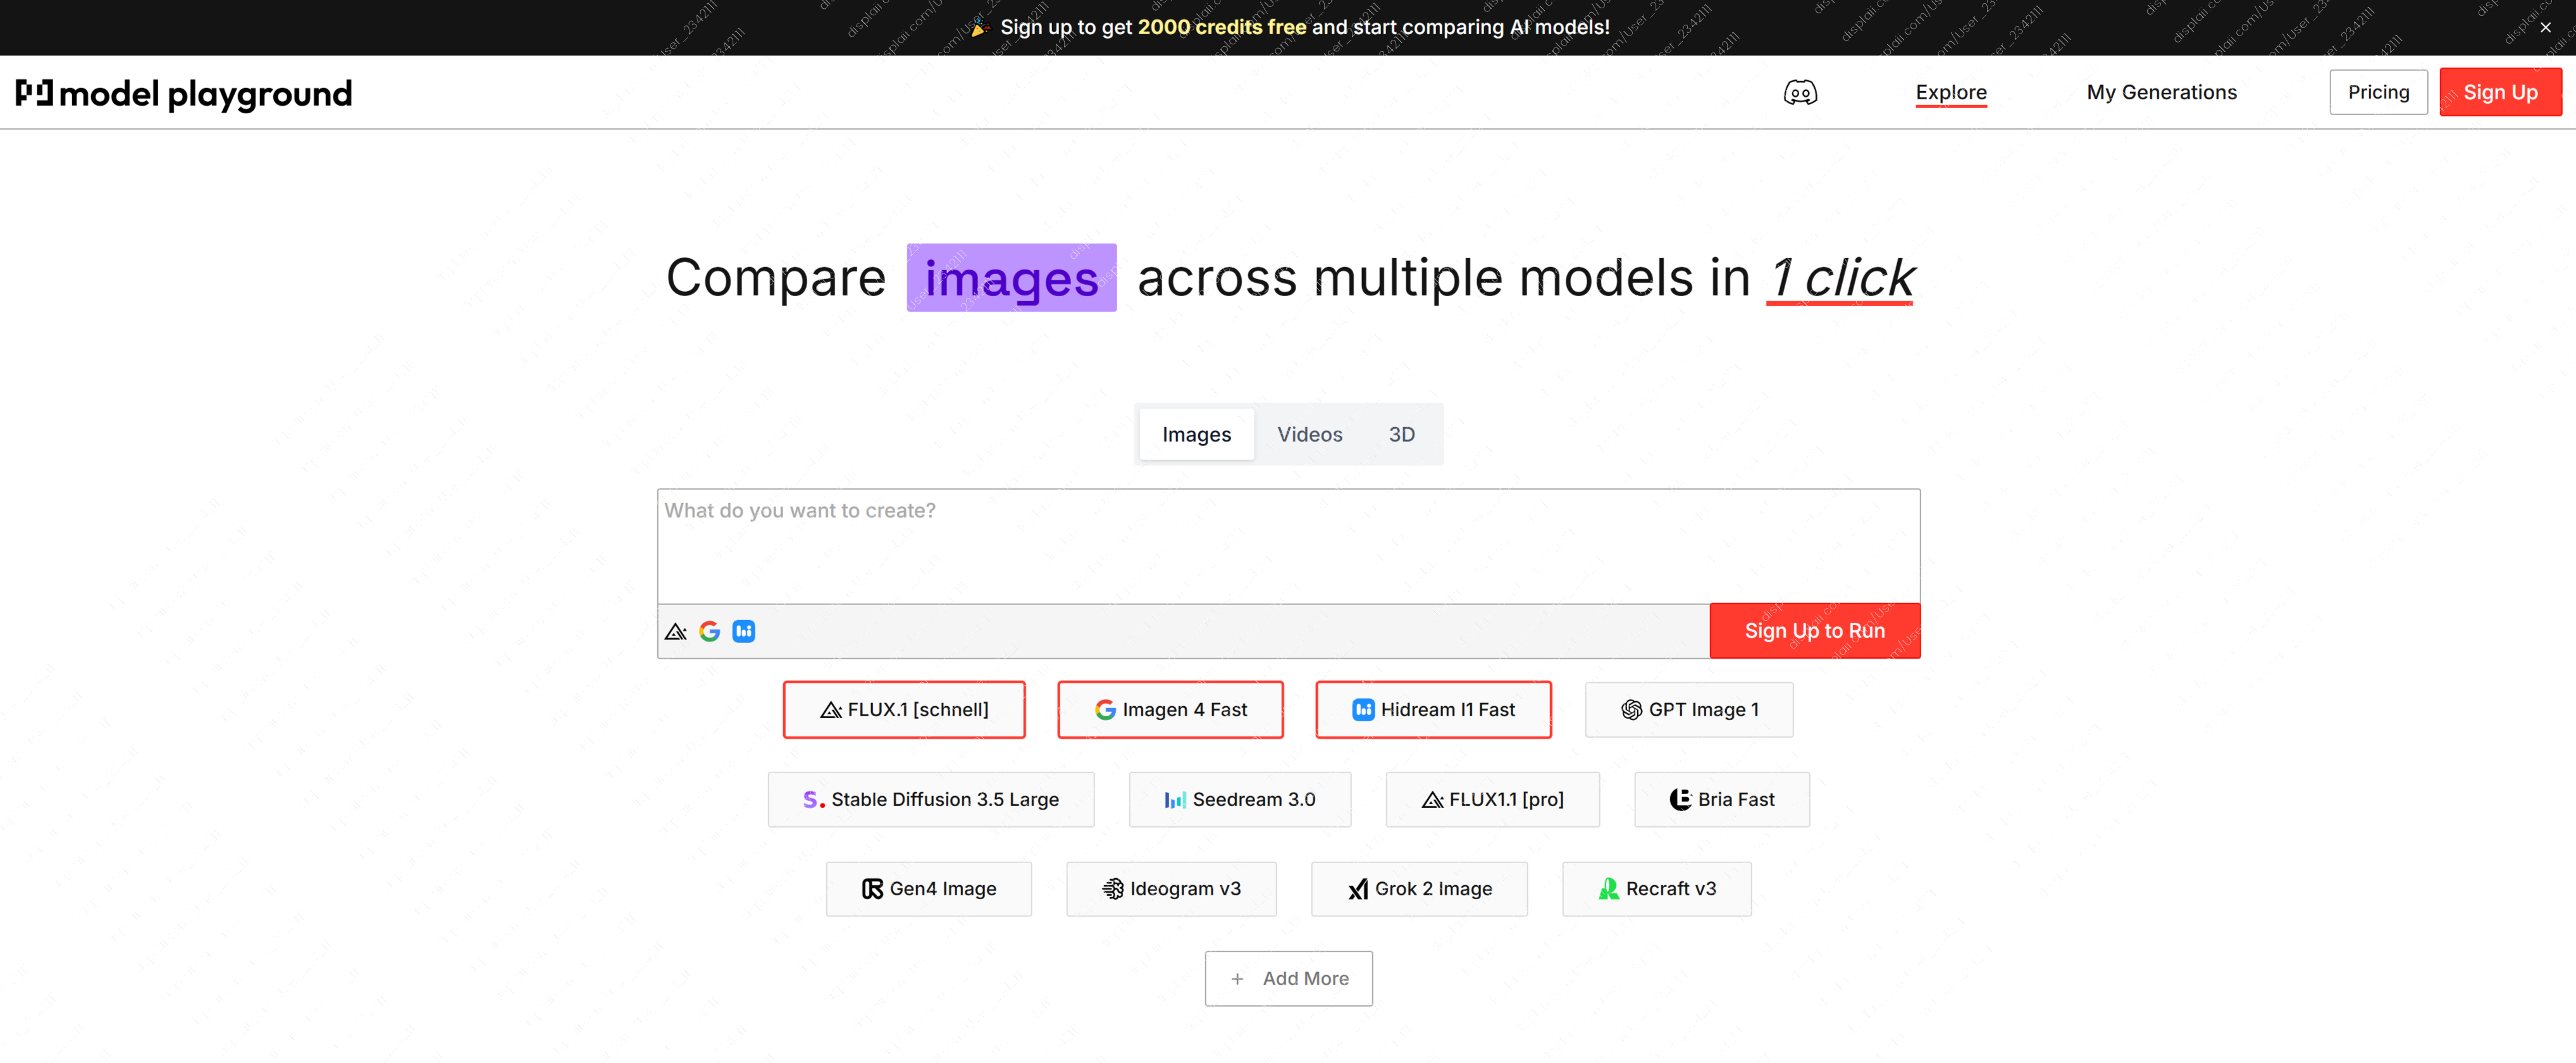Viewport: 2576px width, 1063px height.
Task: Select the FLUX1.1 [pro] model
Action: pos(1492,799)
